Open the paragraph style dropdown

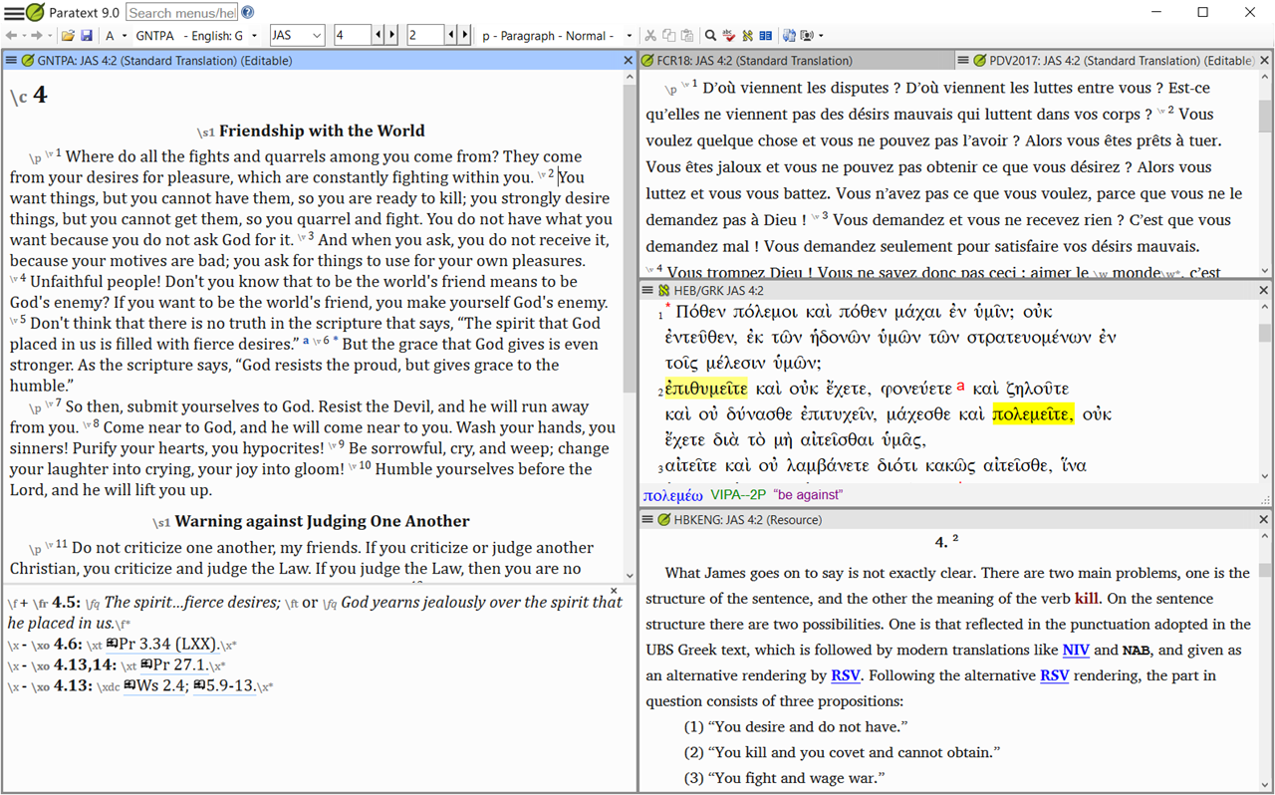[629, 36]
